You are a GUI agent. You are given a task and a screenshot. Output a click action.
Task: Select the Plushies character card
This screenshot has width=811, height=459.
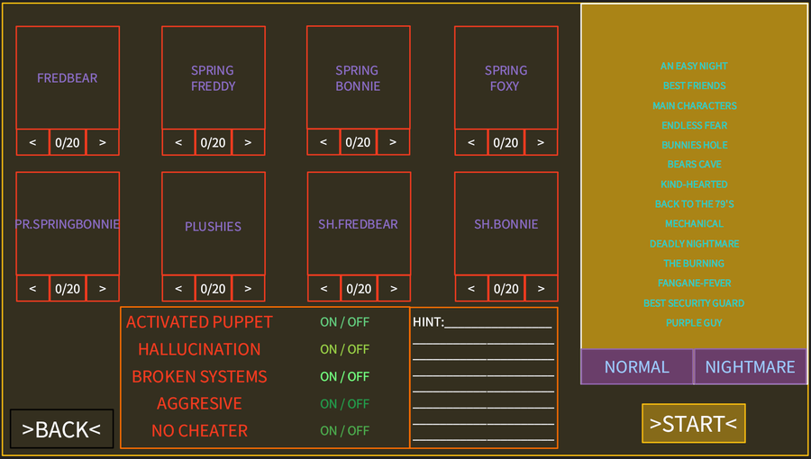point(214,223)
